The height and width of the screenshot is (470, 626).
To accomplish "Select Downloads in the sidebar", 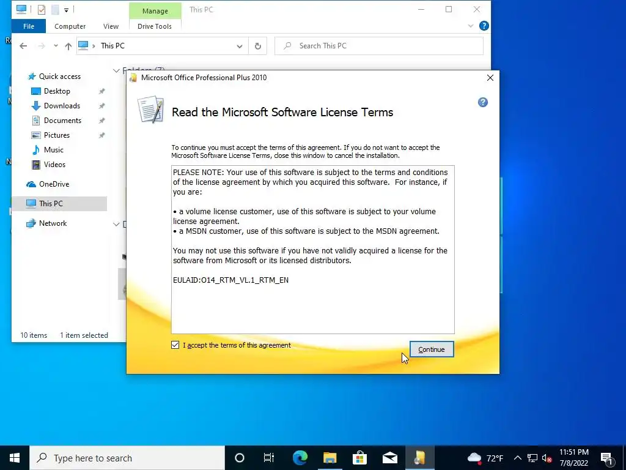I will tap(62, 106).
